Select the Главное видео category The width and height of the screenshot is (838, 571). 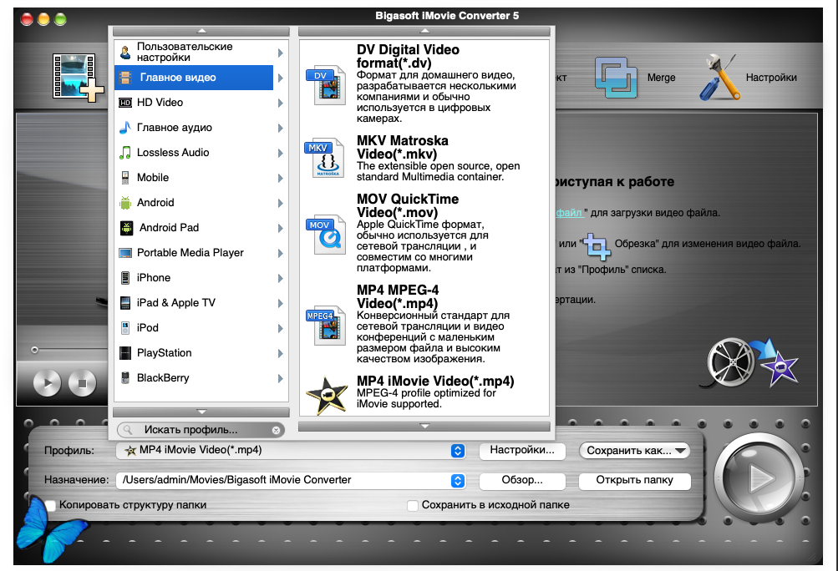(x=194, y=78)
